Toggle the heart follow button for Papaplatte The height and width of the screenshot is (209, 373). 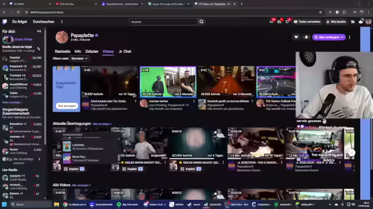(x=296, y=37)
